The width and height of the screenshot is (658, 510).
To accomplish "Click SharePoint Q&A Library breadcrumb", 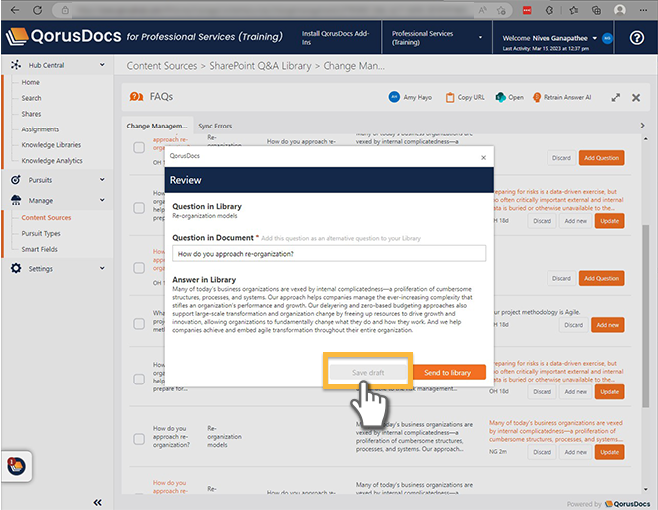I will tap(260, 66).
